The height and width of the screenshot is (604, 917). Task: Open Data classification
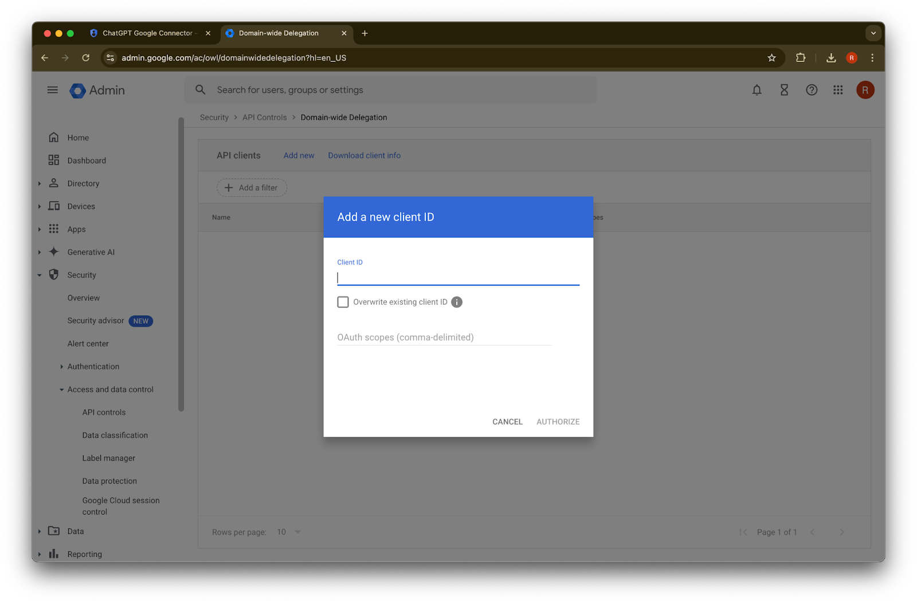click(115, 435)
